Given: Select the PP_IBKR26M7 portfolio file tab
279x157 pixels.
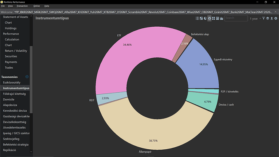Looking at the screenshot, I should pyautogui.click(x=143, y=12).
